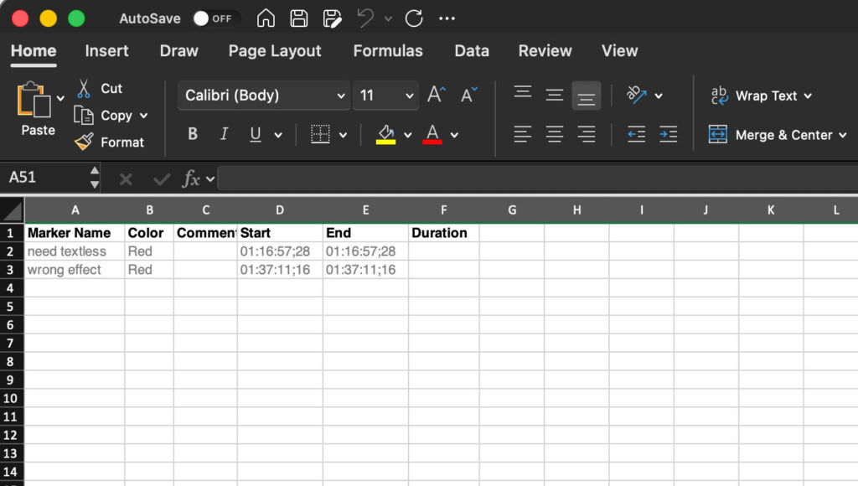This screenshot has height=486, width=858.
Task: Expand the Merge & Center dropdown arrow
Action: point(842,135)
